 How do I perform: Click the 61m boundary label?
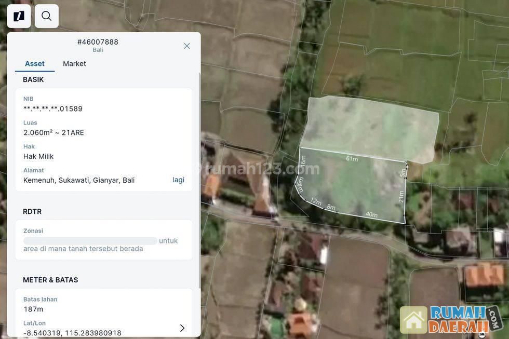coord(352,159)
